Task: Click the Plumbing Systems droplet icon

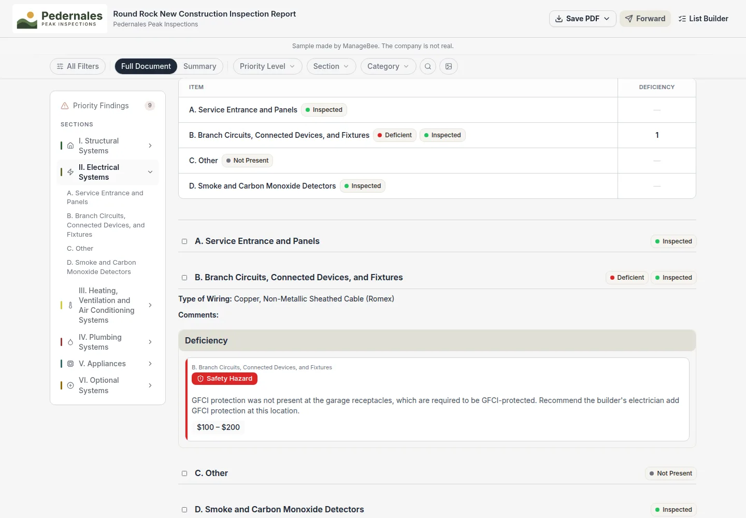Action: [70, 342]
